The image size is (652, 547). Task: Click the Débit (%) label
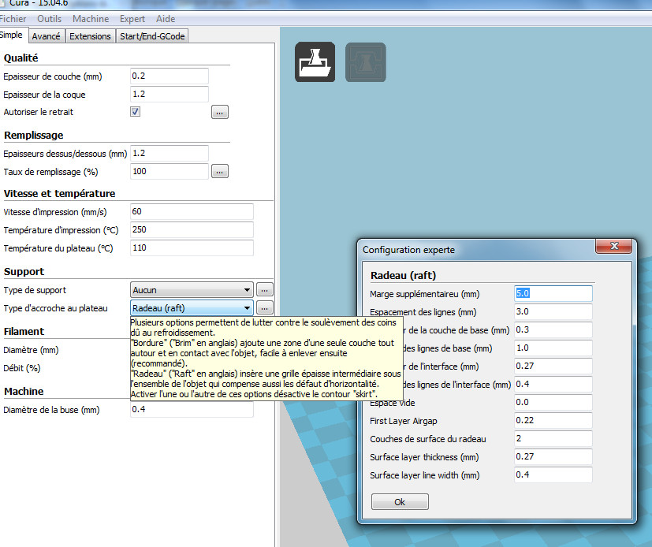21,368
